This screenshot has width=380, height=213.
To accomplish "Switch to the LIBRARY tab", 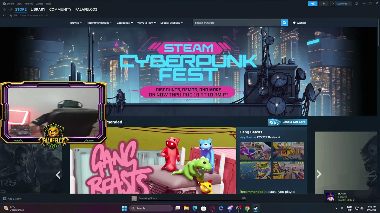I will click(x=38, y=9).
